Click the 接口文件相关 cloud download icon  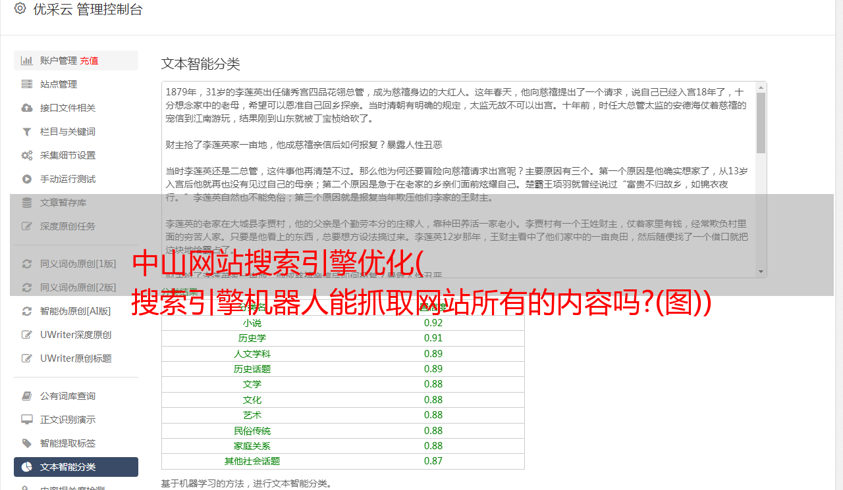[27, 108]
